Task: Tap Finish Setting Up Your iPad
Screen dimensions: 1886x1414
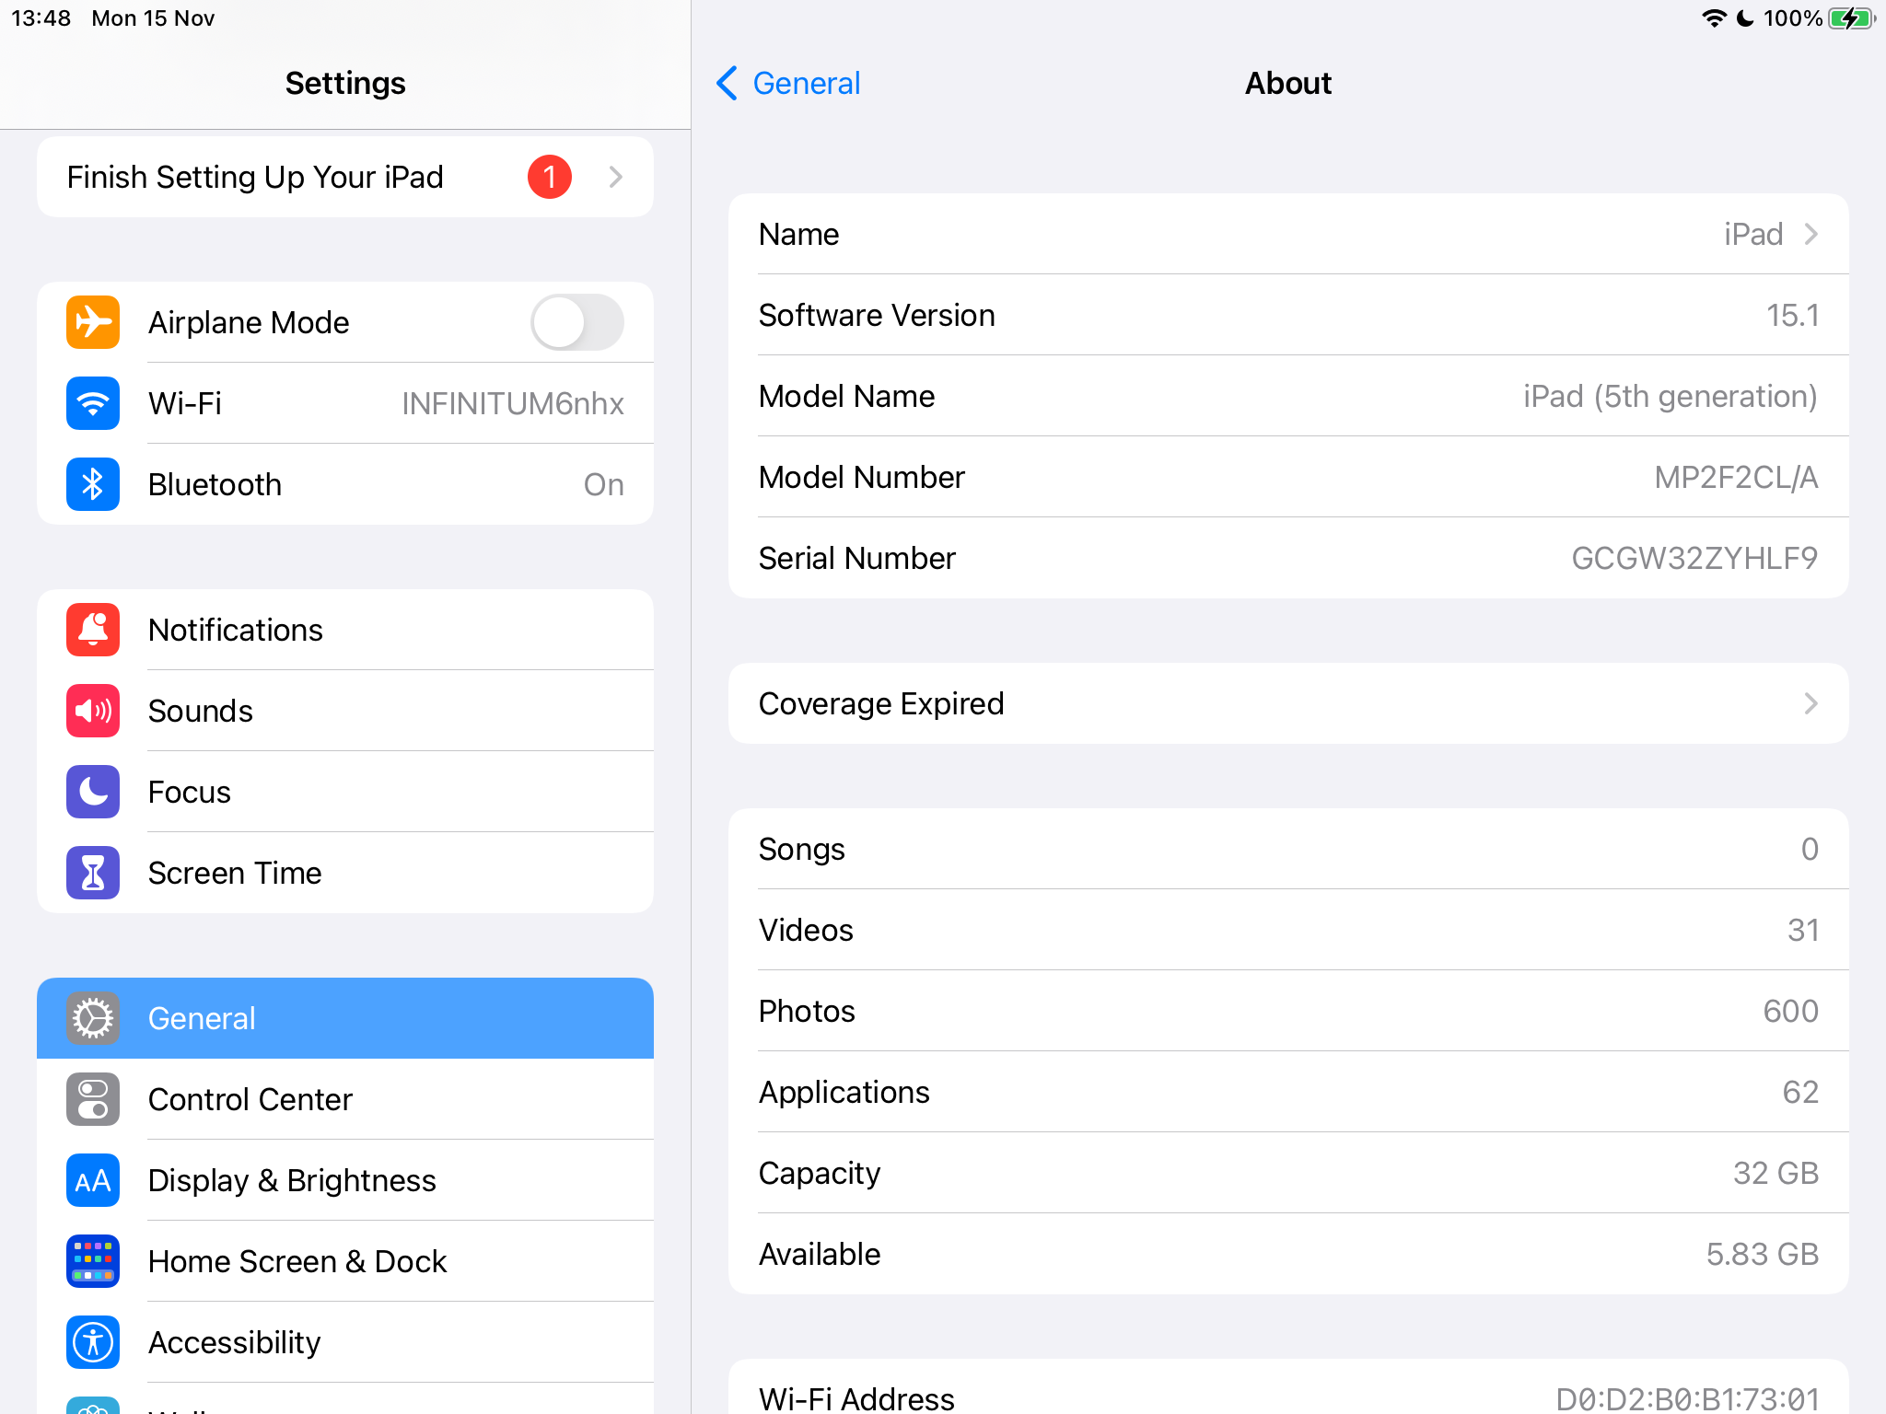Action: [345, 177]
